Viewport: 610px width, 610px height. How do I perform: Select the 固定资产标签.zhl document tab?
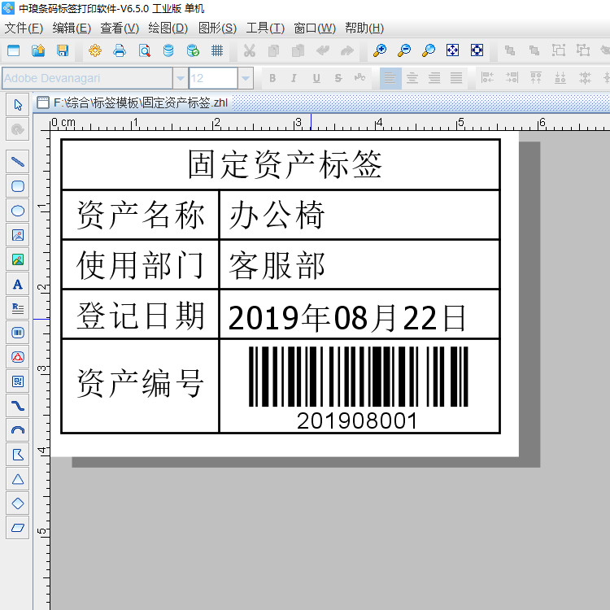tap(133, 102)
